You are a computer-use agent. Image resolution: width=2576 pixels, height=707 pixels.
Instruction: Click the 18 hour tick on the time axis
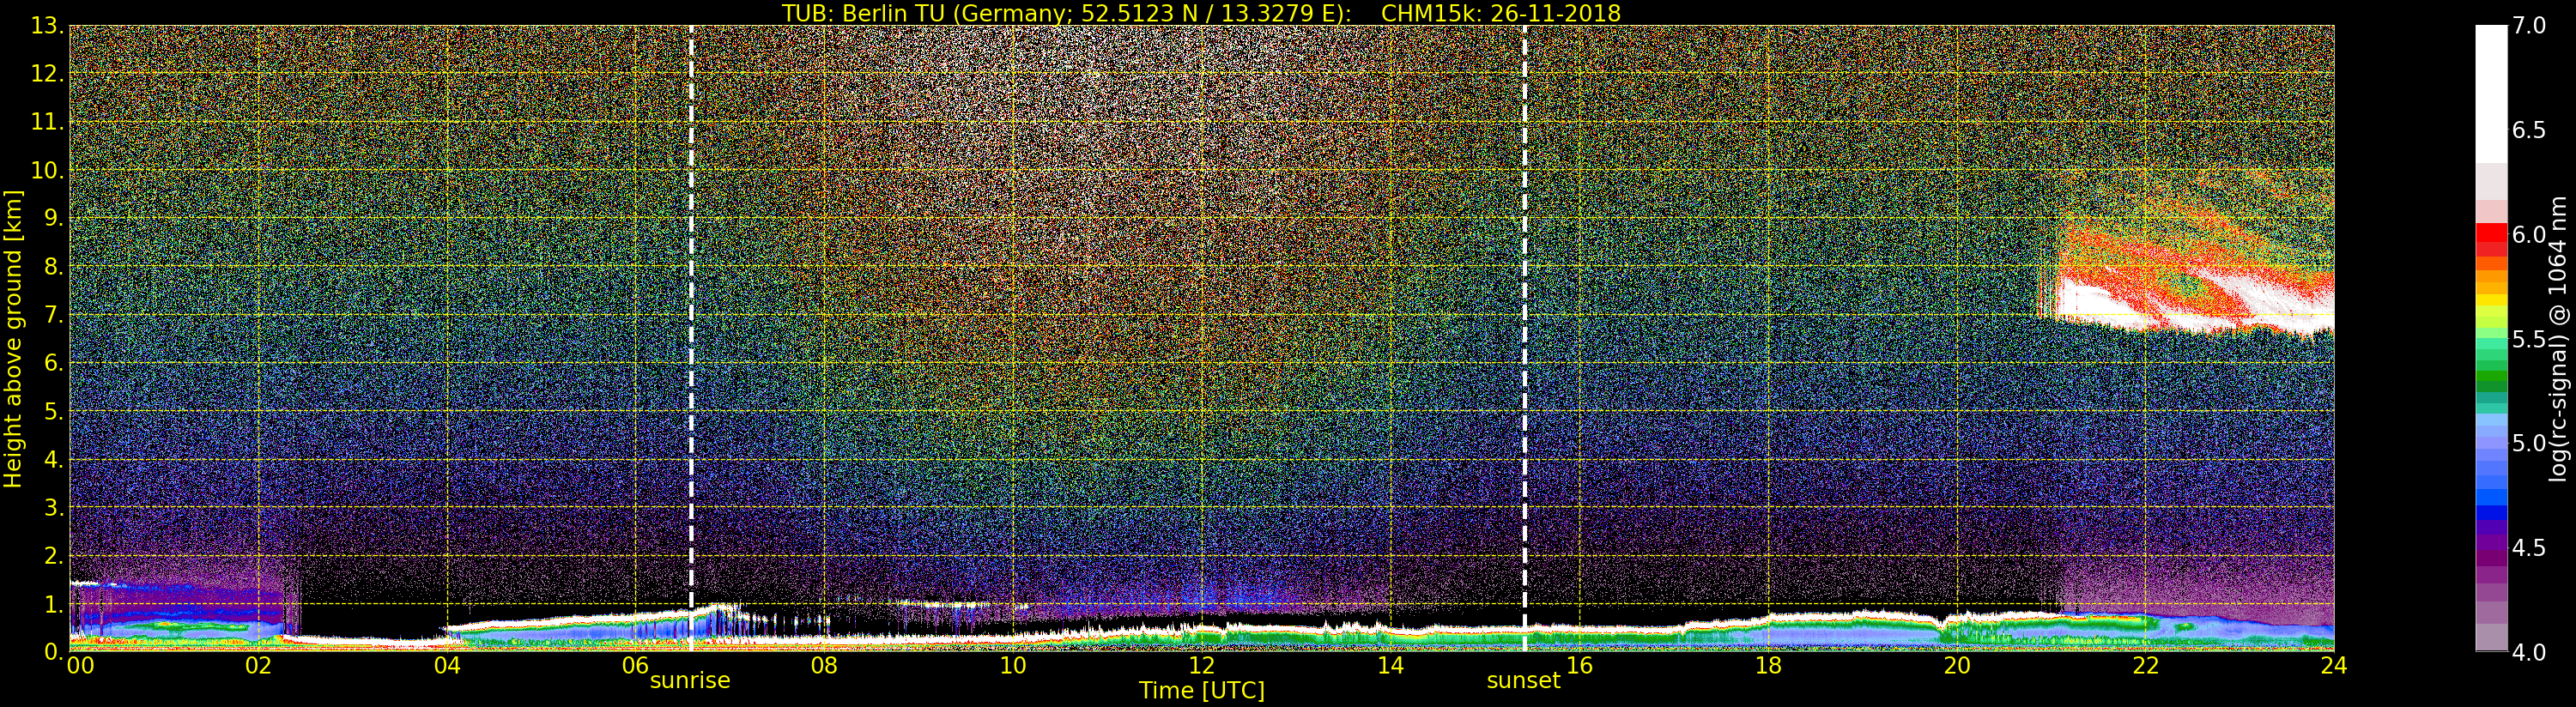pyautogui.click(x=1768, y=666)
